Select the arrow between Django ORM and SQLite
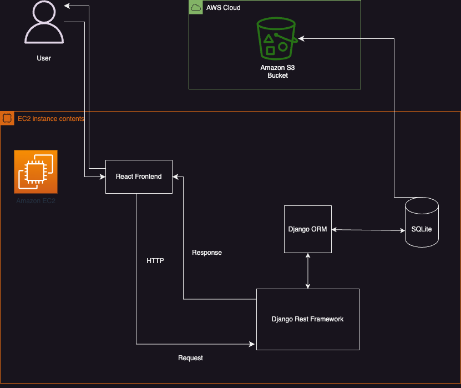461x388 pixels. pos(368,230)
